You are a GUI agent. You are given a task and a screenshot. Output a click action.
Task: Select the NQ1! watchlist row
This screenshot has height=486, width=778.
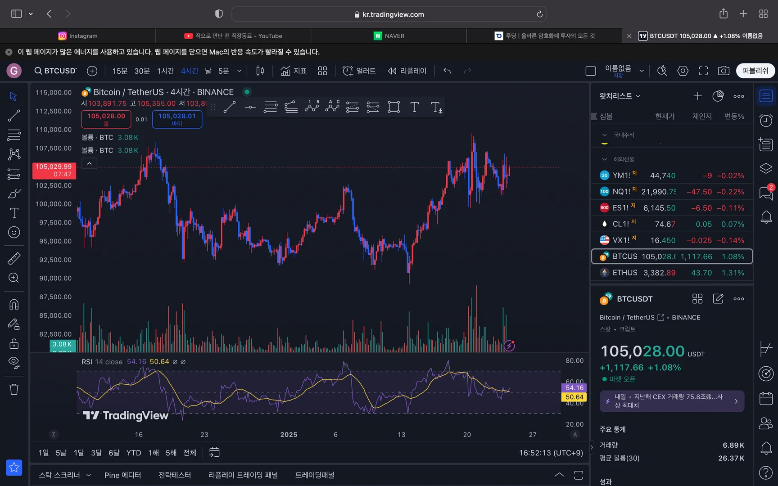[x=672, y=192]
